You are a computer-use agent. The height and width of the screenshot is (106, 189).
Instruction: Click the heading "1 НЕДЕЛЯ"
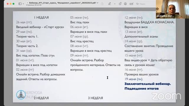[41, 18]
